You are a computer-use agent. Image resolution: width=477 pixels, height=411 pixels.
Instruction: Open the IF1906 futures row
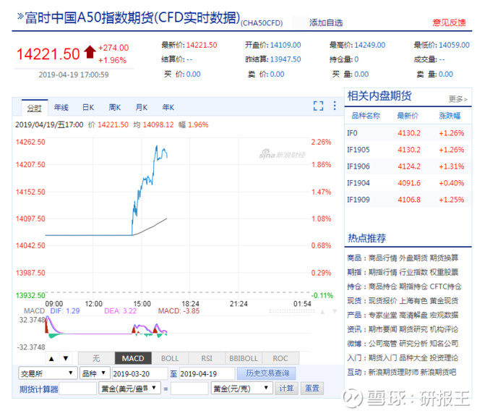click(x=408, y=166)
